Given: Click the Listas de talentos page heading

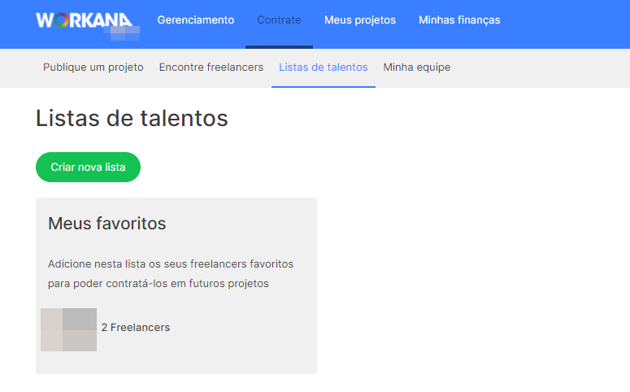Looking at the screenshot, I should tap(132, 118).
